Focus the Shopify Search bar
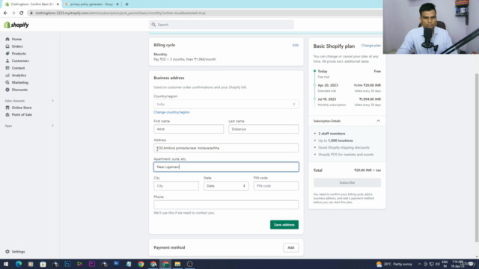479x269 pixels. 222,25
